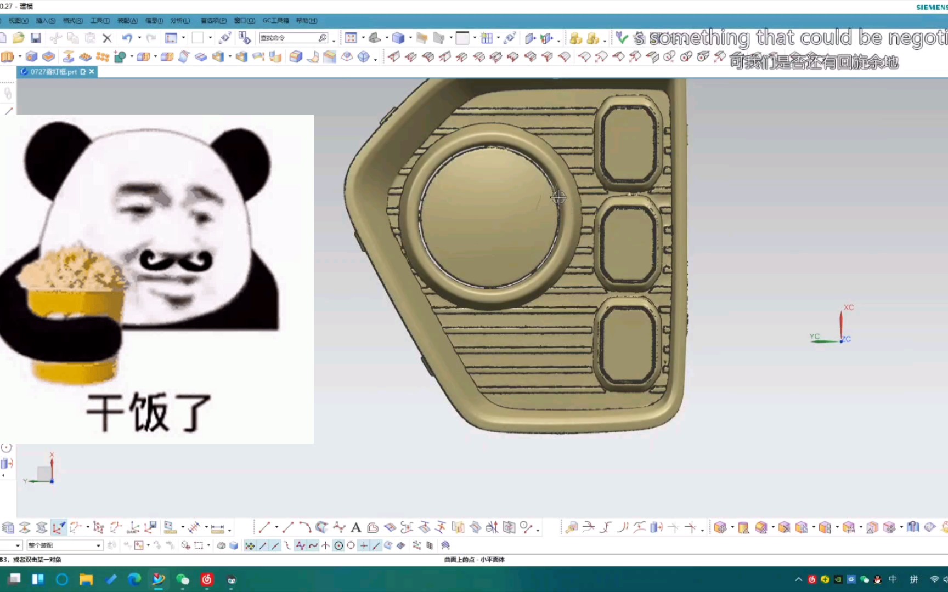Click the Fit view icon
948x592 pixels.
pos(351,38)
